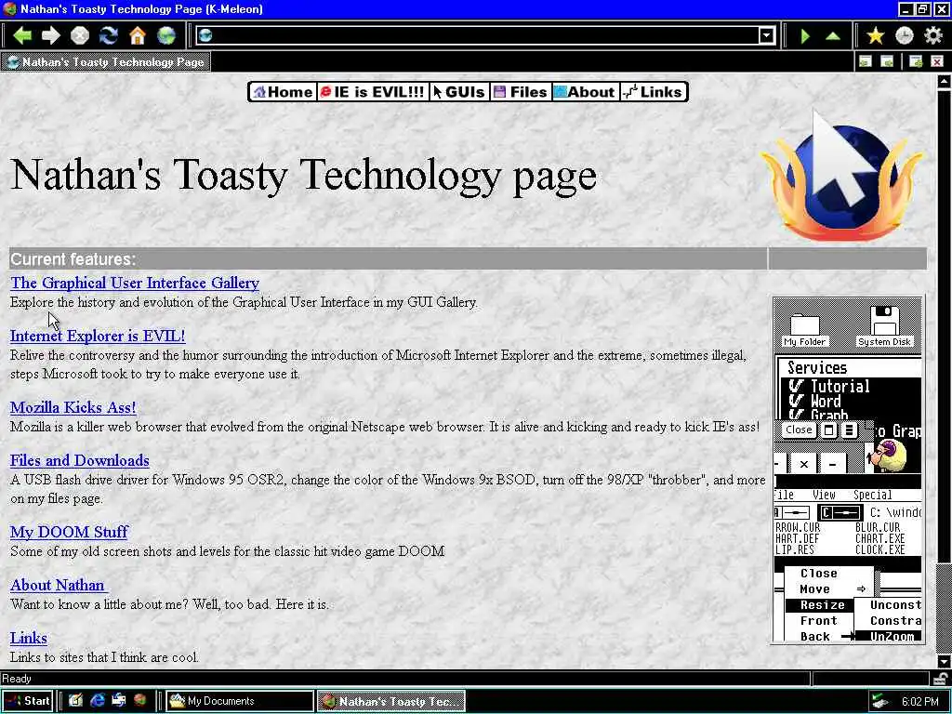
Task: Click in the URL address field
Action: [484, 36]
